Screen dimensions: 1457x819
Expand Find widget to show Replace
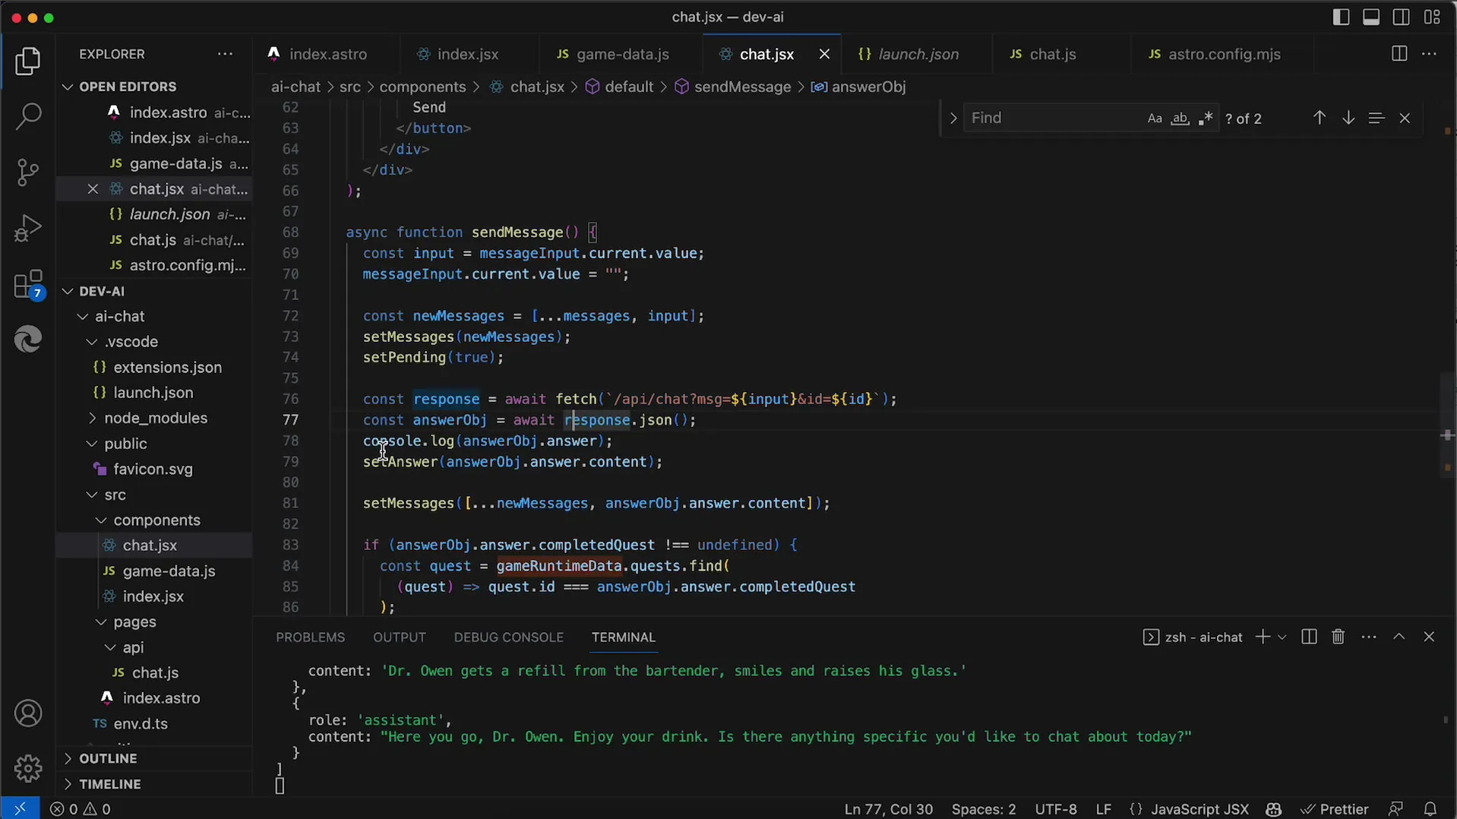(953, 119)
